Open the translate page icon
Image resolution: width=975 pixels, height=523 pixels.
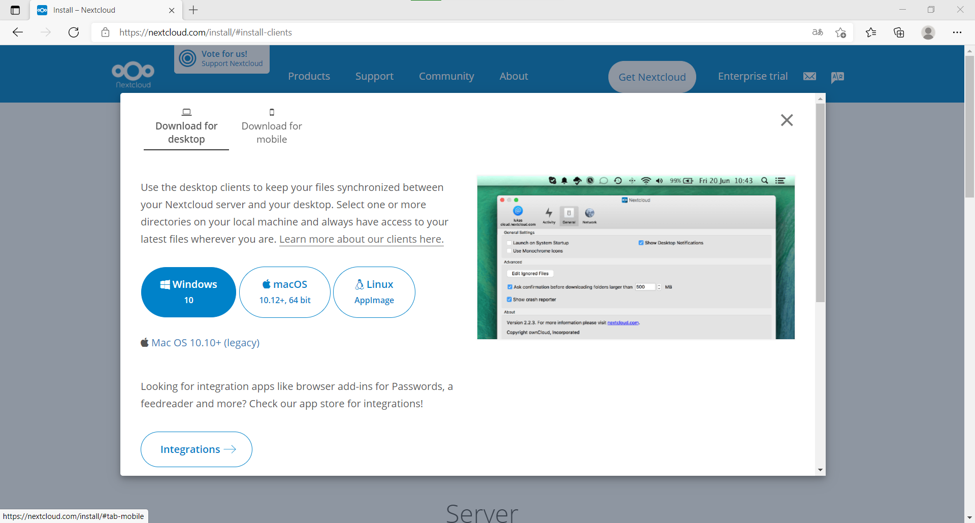[x=818, y=32]
